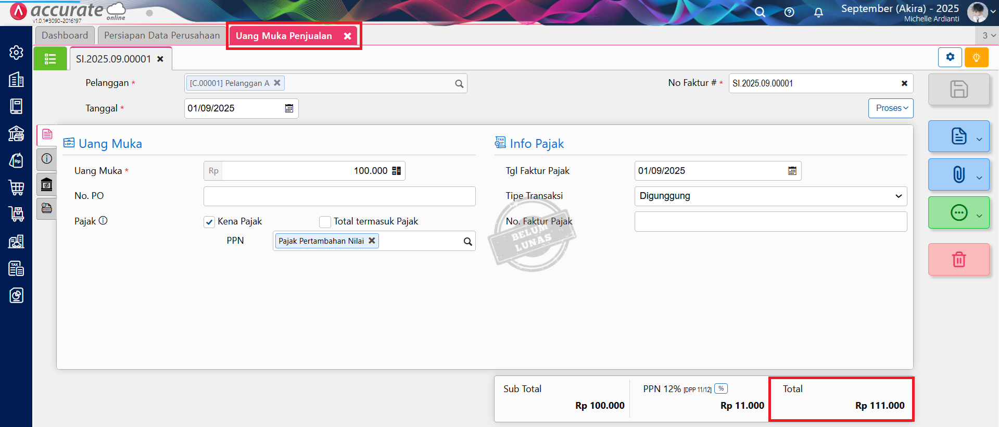The width and height of the screenshot is (999, 427).
Task: Open the calculator icon in Uang Muka field
Action: pos(397,171)
